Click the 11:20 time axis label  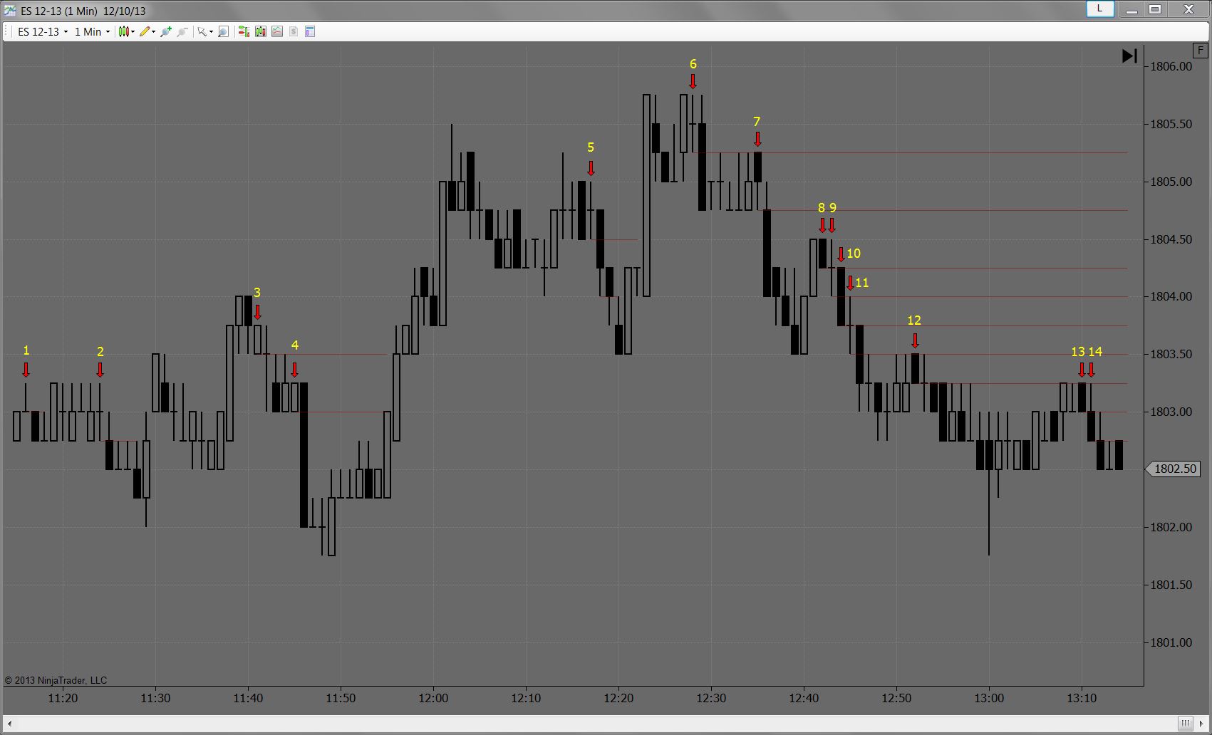tap(63, 699)
